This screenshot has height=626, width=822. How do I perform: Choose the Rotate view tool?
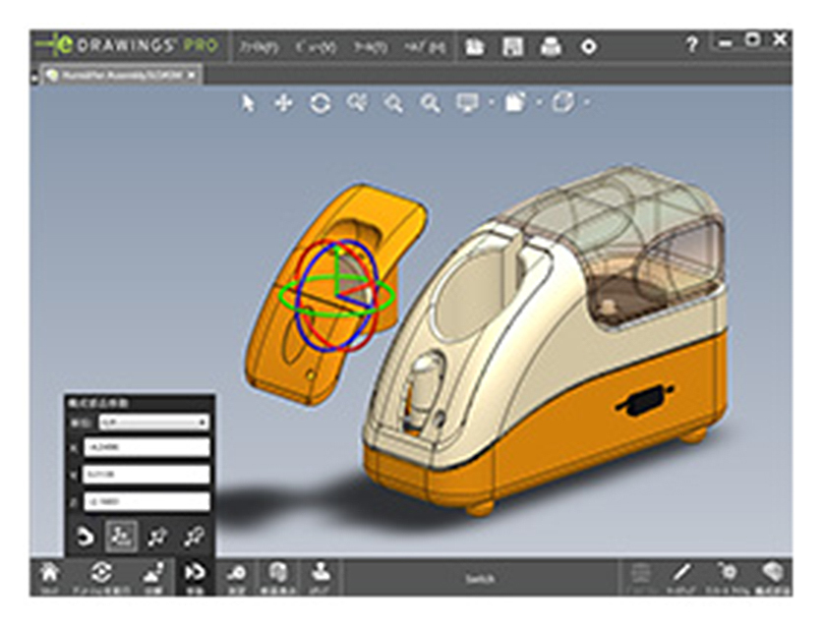(x=320, y=102)
